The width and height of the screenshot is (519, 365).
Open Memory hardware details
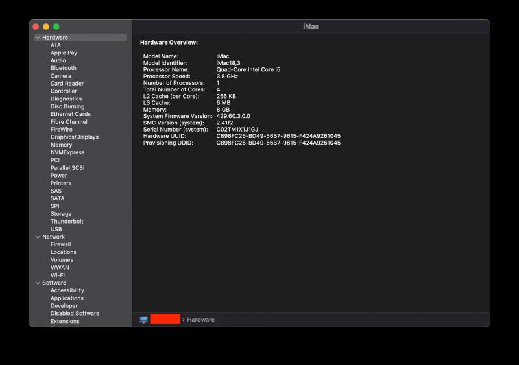(61, 145)
